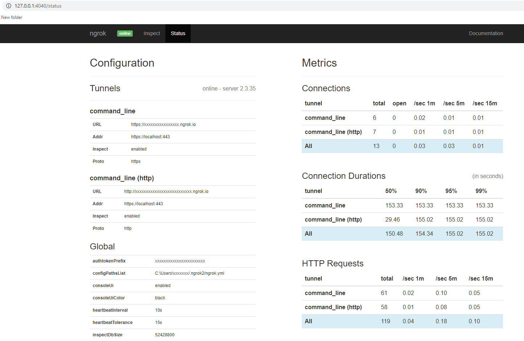Click the consoleUiColor value black
The height and width of the screenshot is (341, 524).
pyautogui.click(x=160, y=298)
